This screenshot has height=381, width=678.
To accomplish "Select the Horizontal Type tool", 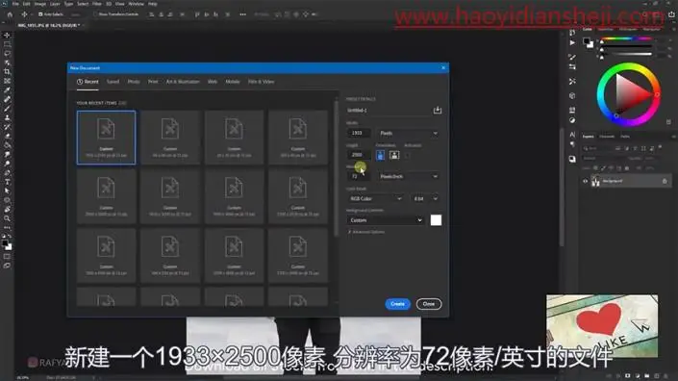I will pyautogui.click(x=7, y=182).
